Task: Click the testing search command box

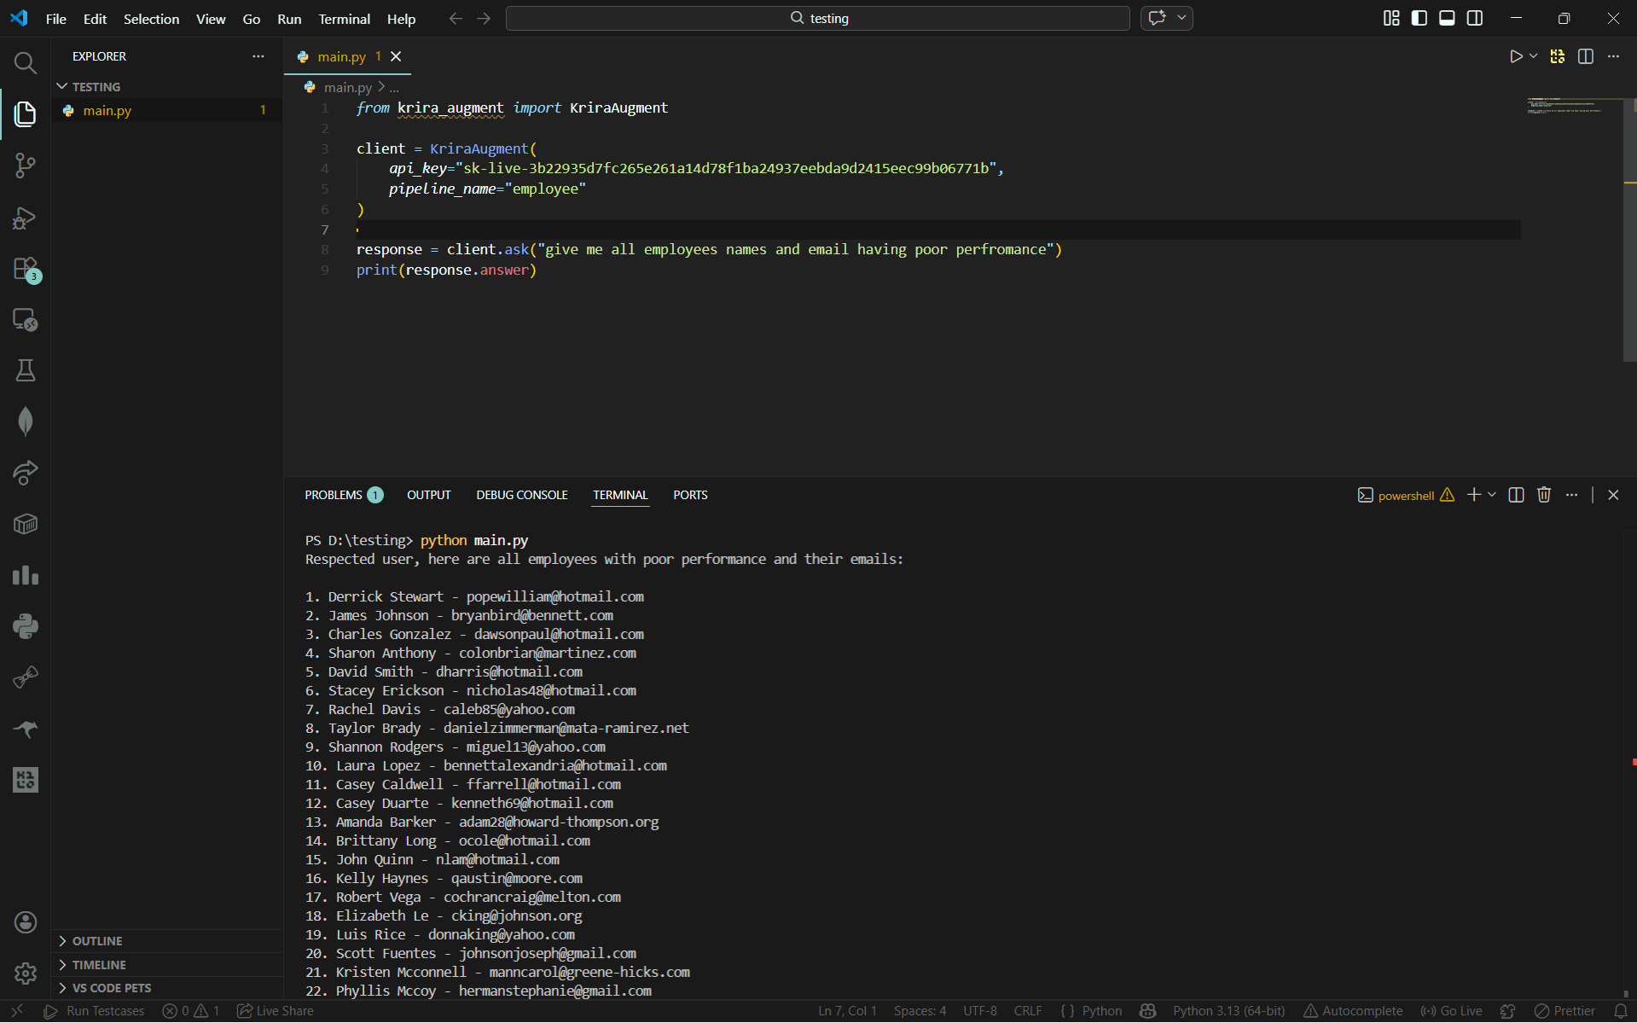Action: (x=817, y=18)
